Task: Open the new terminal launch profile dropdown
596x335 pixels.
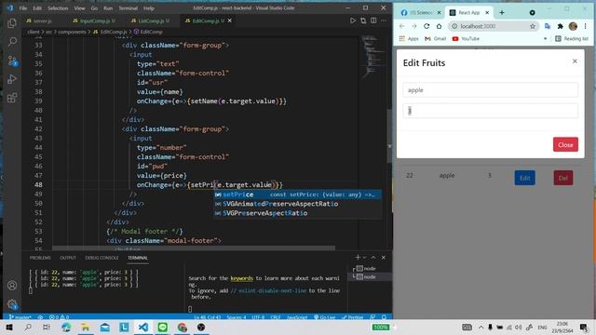Action: [364, 258]
